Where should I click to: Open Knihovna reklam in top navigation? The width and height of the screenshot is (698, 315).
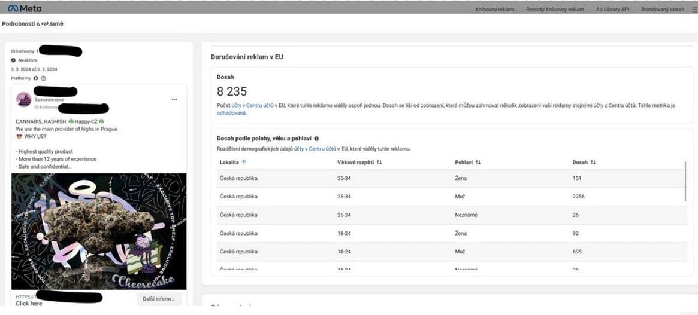pos(494,10)
